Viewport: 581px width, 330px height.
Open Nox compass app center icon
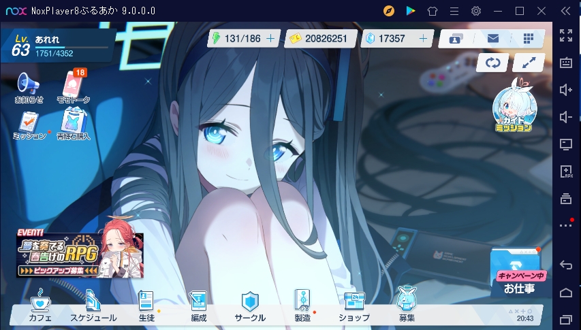(x=389, y=11)
